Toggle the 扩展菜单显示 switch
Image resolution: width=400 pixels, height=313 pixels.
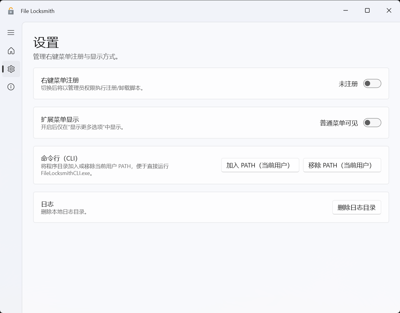tap(372, 123)
